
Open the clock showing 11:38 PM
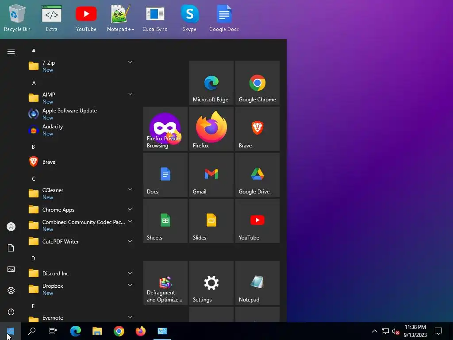[x=415, y=331]
